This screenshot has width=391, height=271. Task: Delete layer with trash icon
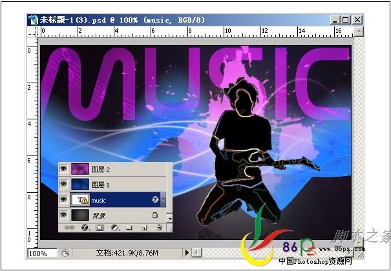coord(159,227)
